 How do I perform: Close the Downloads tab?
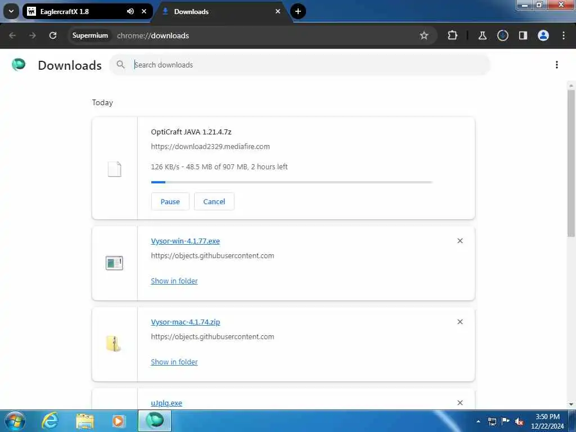coord(278,11)
